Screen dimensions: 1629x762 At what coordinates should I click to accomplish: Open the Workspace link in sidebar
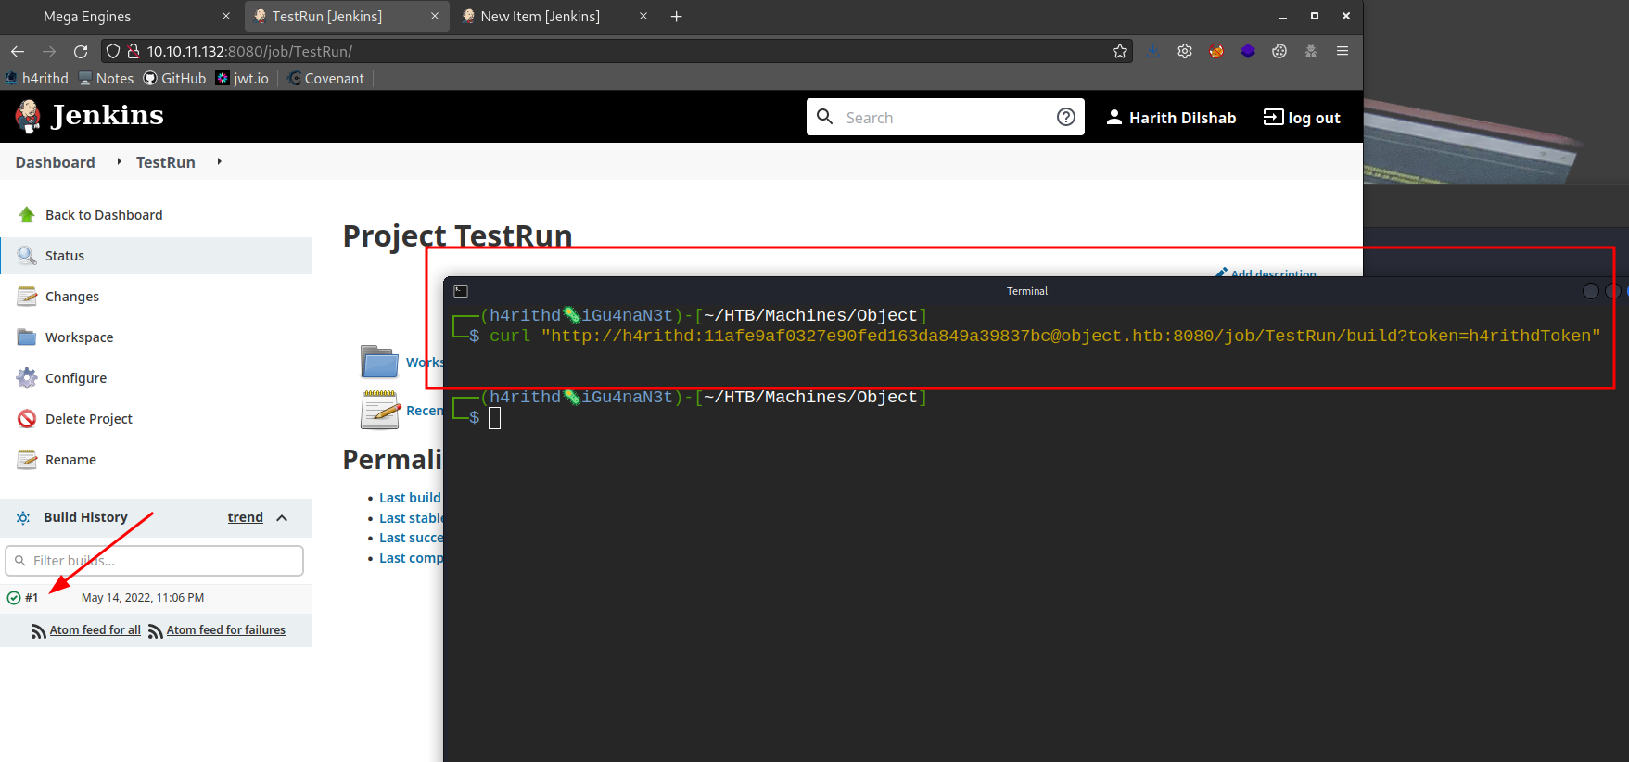[80, 337]
